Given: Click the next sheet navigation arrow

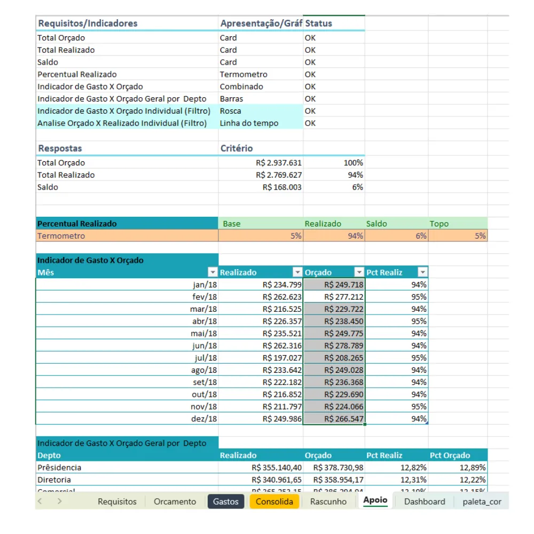Looking at the screenshot, I should click(60, 501).
